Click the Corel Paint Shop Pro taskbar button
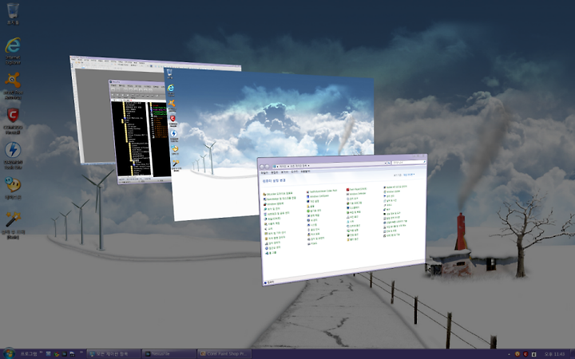575x359 pixels. coord(224,354)
